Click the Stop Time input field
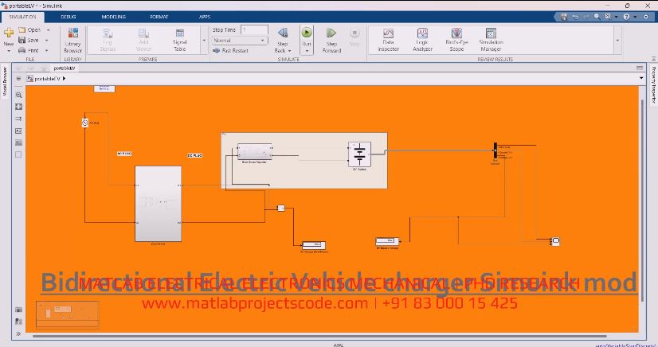This screenshot has height=347, width=658. [x=254, y=29]
